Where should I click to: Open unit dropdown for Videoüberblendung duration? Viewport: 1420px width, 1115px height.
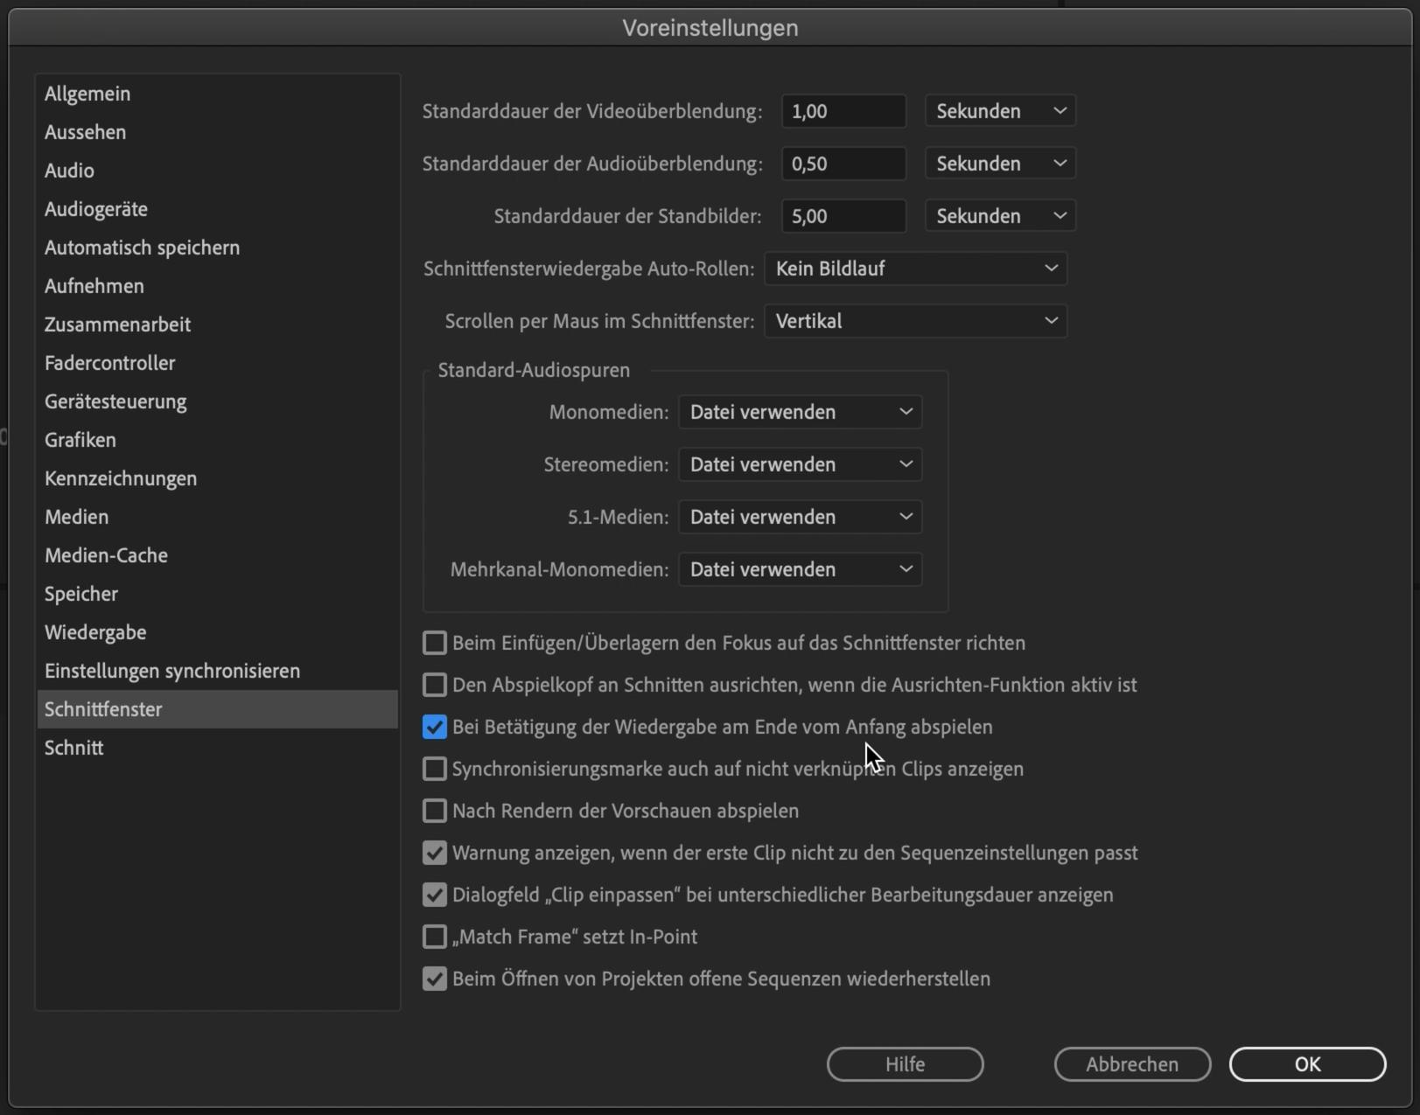pos(1000,111)
